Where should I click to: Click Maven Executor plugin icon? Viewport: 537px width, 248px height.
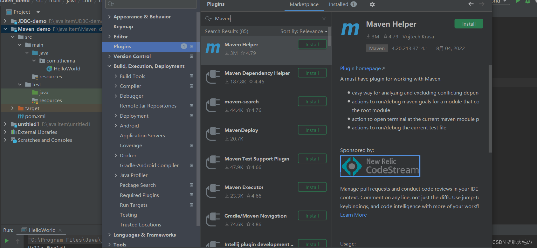pos(213,191)
